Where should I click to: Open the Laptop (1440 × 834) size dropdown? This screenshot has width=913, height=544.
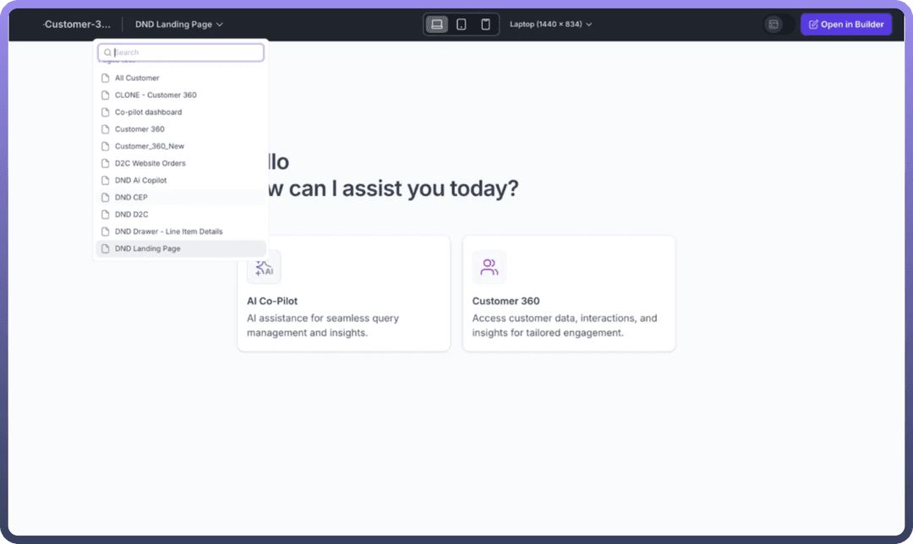click(x=550, y=24)
